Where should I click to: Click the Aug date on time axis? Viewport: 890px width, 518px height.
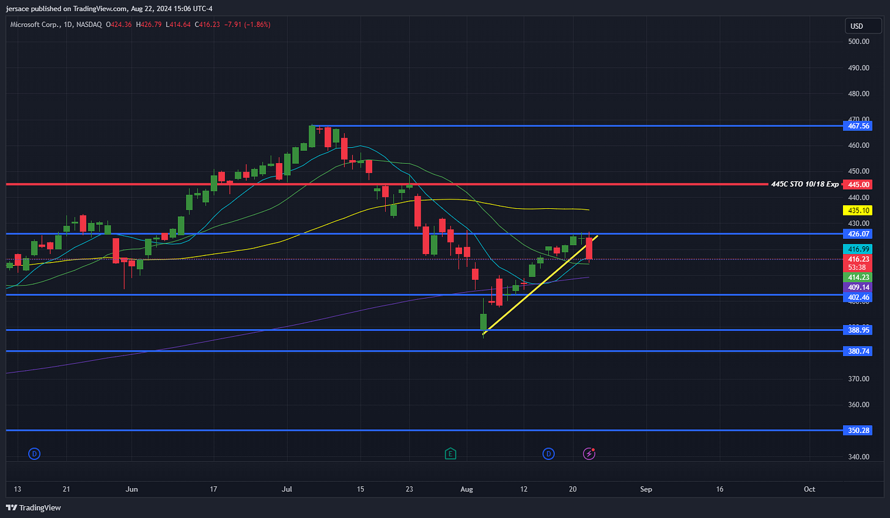point(466,489)
